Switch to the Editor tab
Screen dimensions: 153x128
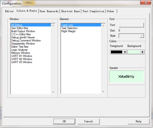click(x=9, y=11)
